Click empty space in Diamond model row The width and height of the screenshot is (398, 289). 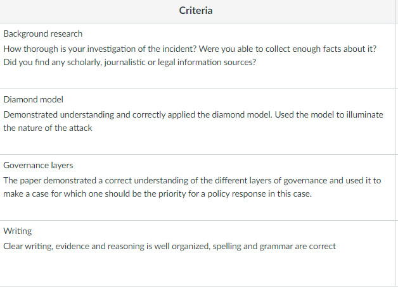point(198,144)
